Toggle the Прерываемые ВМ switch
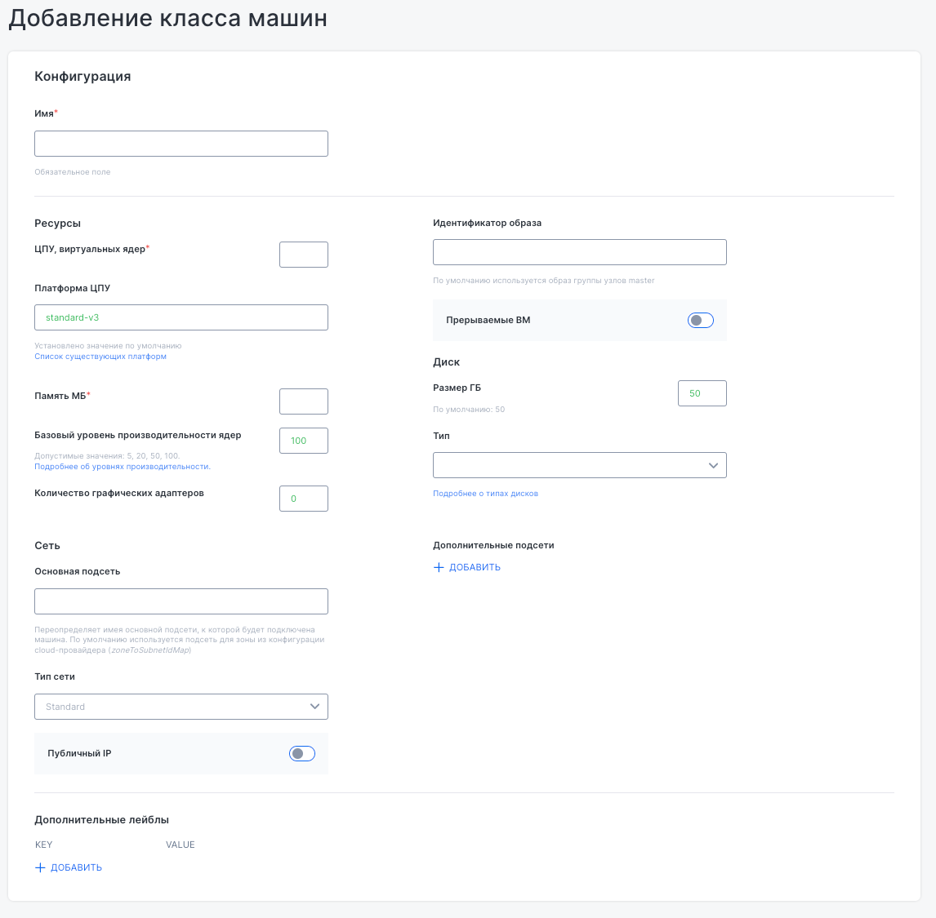The height and width of the screenshot is (918, 936). pyautogui.click(x=700, y=321)
